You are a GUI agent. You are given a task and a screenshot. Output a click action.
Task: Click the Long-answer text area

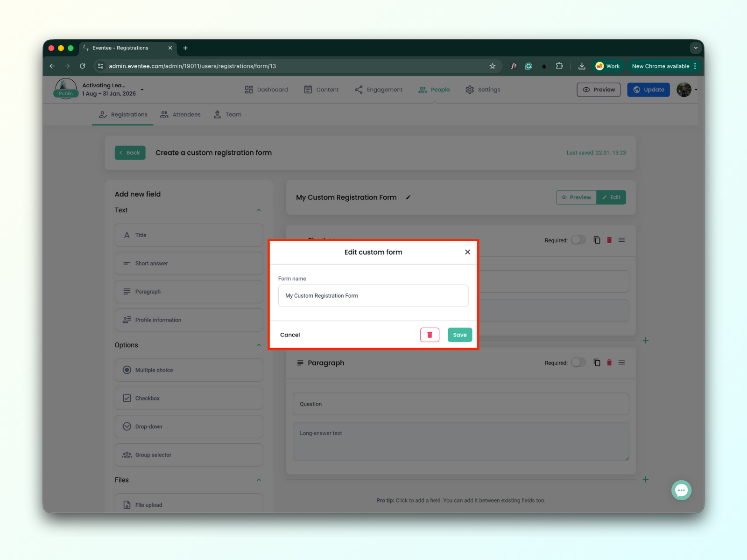click(461, 441)
